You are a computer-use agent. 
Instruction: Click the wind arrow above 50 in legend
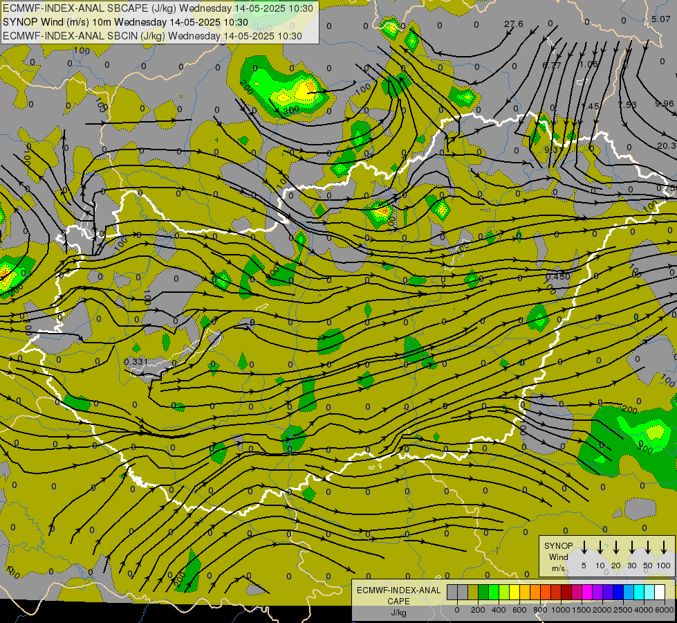648,547
